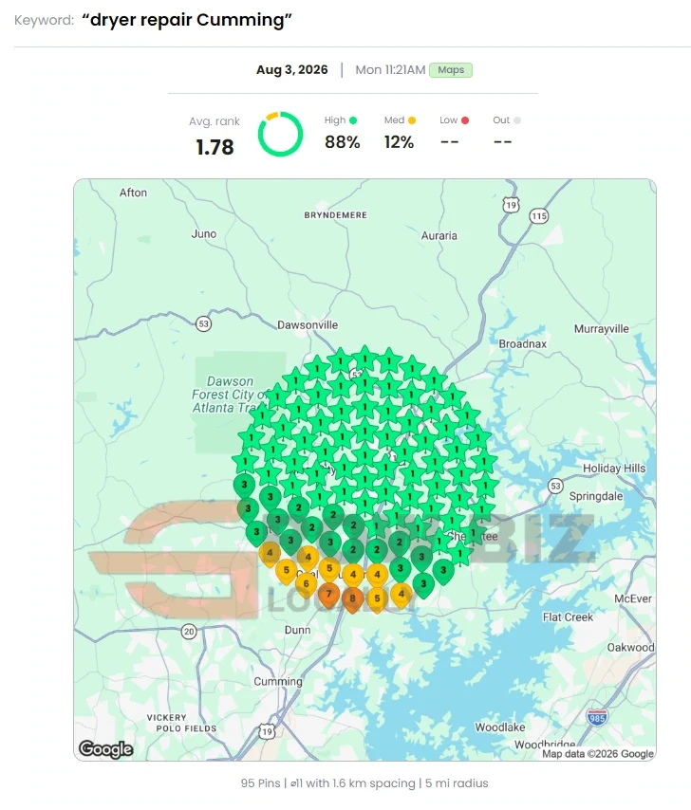Click the Avg. rank label

coord(214,121)
